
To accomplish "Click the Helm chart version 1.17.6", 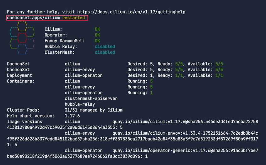I will point(72,116).
